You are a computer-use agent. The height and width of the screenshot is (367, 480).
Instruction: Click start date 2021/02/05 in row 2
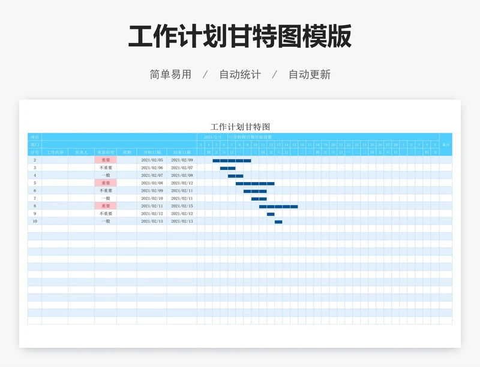[x=152, y=160]
